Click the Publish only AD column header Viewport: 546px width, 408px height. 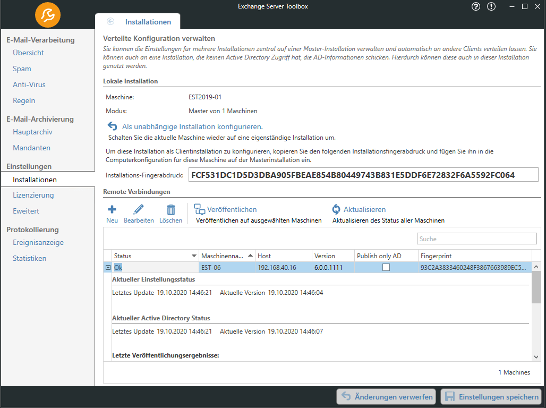click(386, 256)
